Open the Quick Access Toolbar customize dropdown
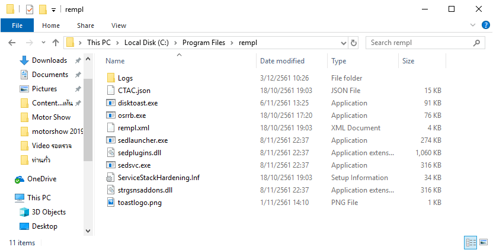The image size is (493, 250). point(53,9)
